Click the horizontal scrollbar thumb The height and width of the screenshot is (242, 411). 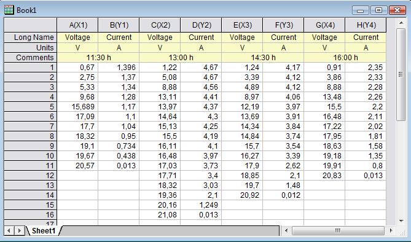click(x=338, y=231)
